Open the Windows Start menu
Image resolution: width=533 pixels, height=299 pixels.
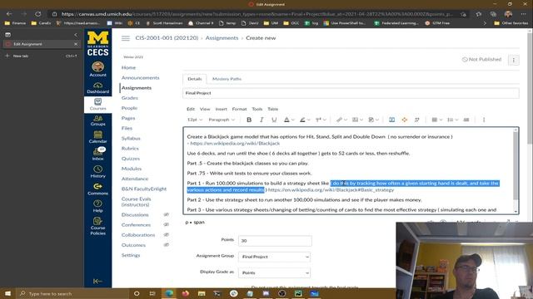[x=7, y=293]
